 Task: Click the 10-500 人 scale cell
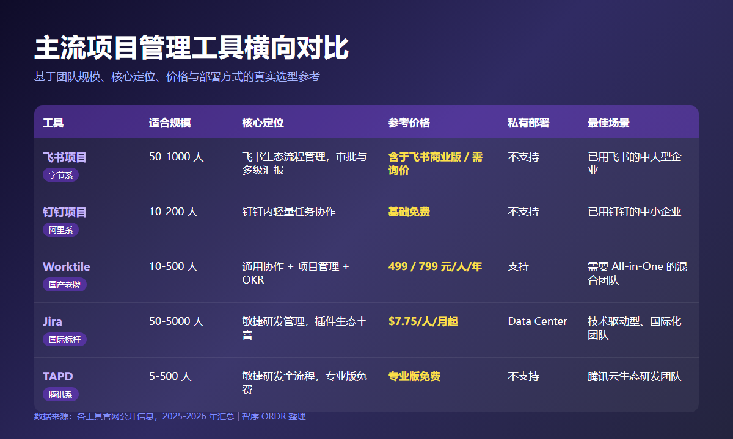pos(173,266)
